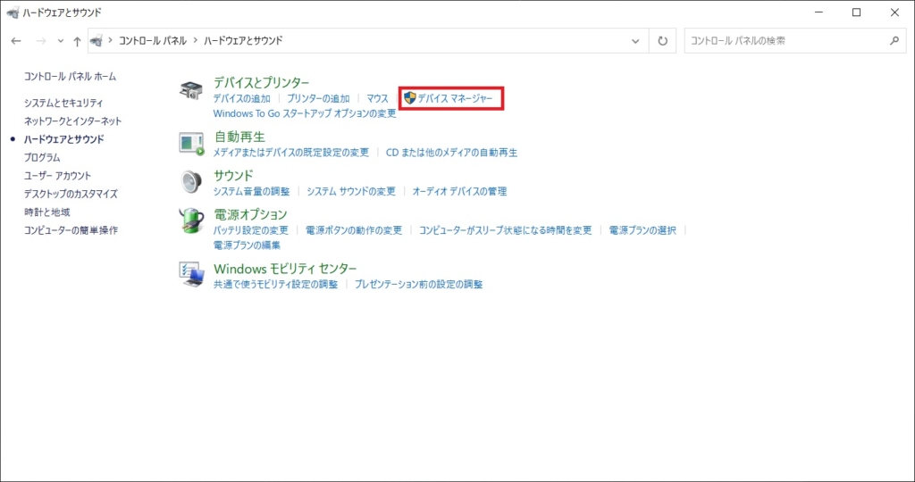Close the ハードウェアとサウンド window

[x=894, y=12]
